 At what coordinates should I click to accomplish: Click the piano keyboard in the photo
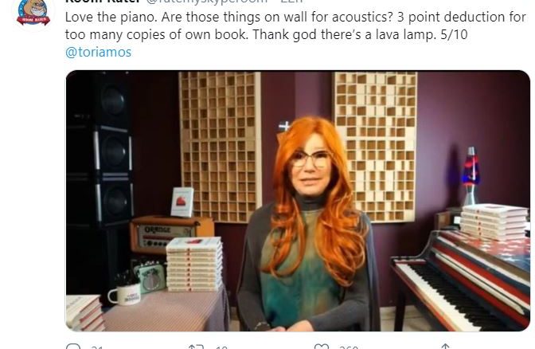451,296
